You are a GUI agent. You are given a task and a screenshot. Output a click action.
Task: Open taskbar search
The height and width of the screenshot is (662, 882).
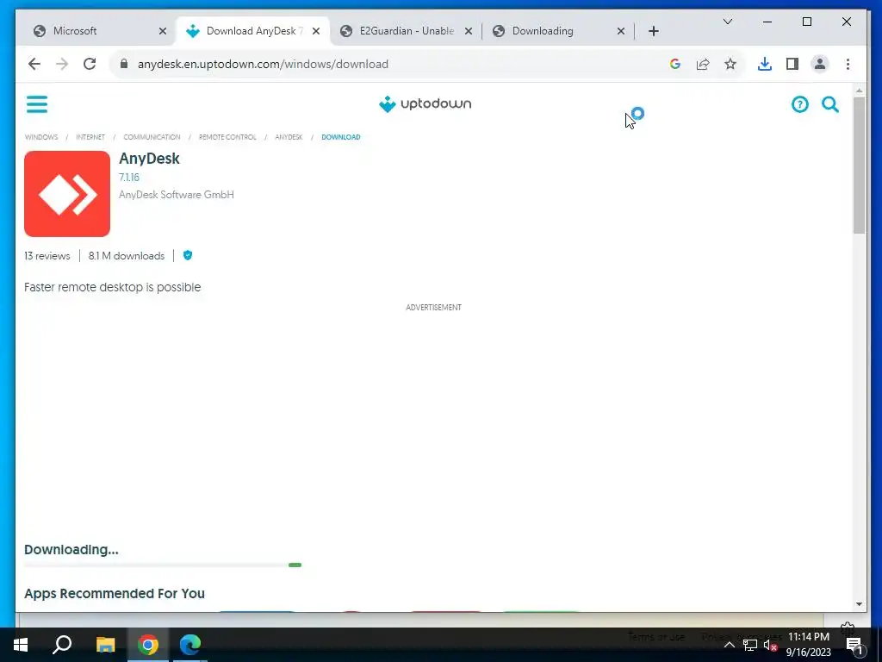coord(62,644)
